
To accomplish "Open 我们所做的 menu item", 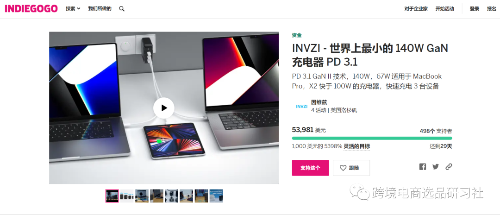I will click(100, 9).
